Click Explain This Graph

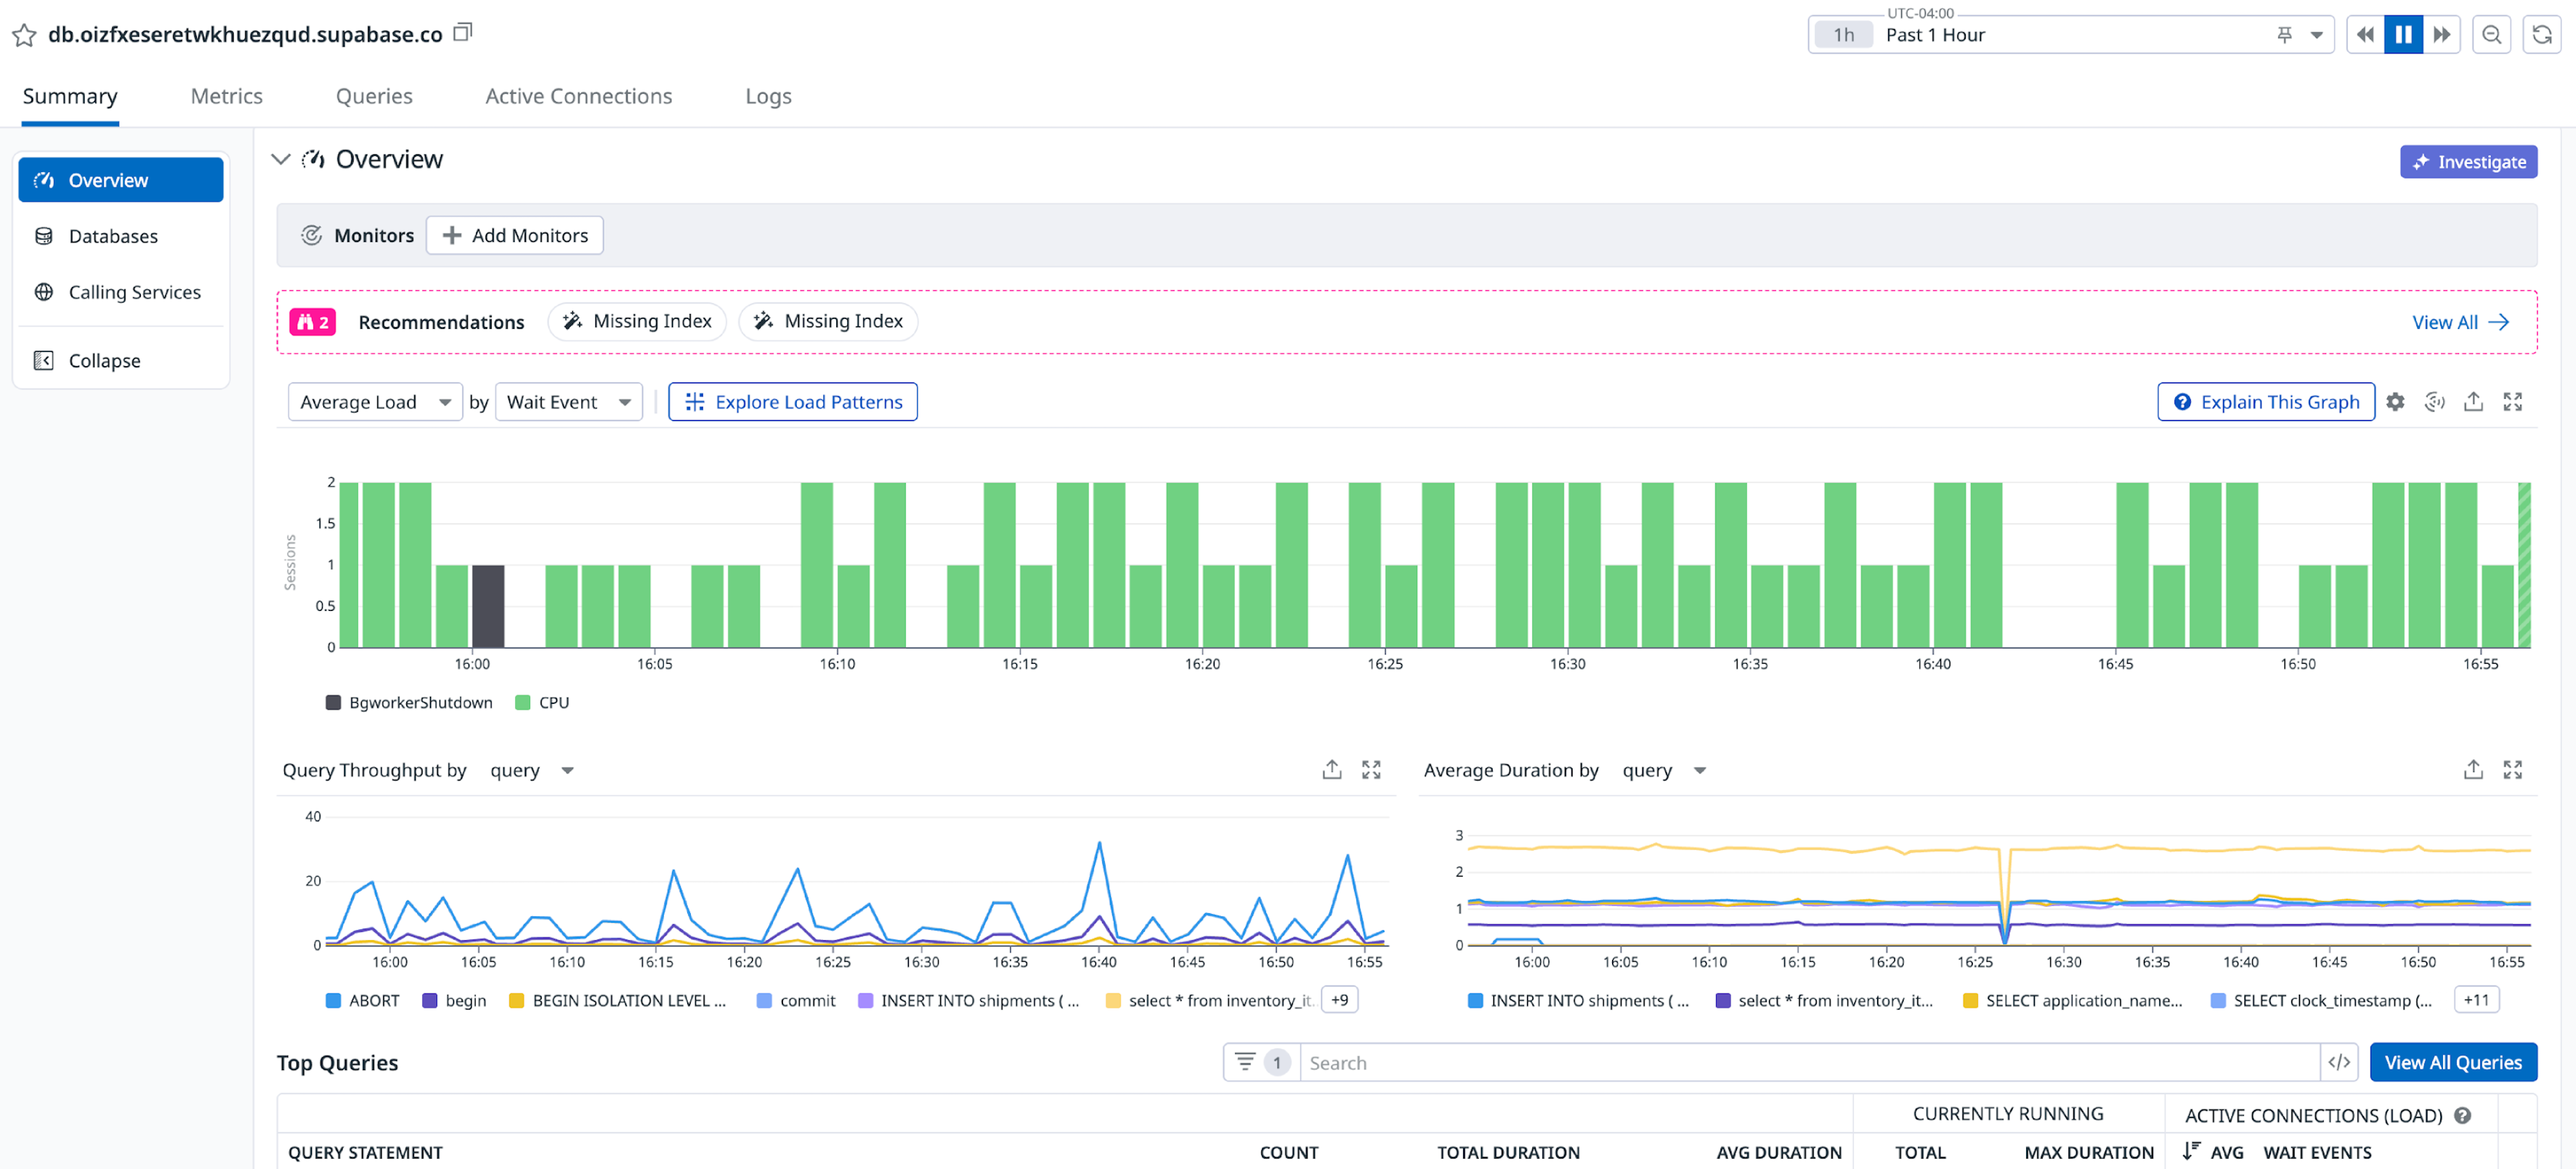tap(2266, 402)
